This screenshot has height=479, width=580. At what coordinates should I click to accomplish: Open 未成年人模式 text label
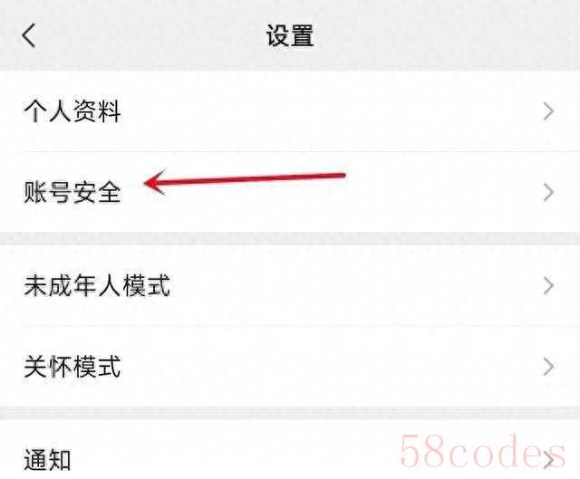97,285
